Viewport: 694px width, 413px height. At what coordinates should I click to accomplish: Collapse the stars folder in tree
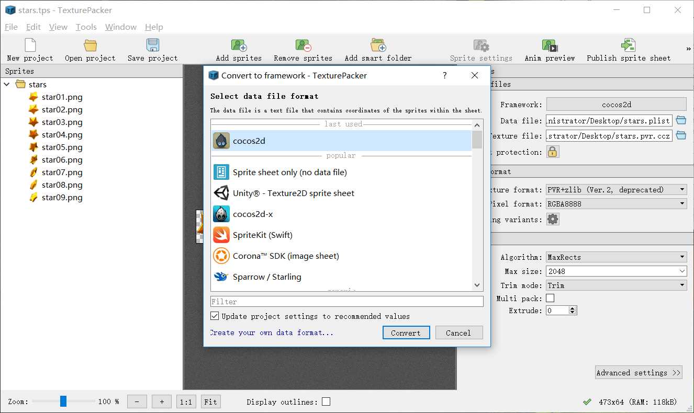(7, 84)
